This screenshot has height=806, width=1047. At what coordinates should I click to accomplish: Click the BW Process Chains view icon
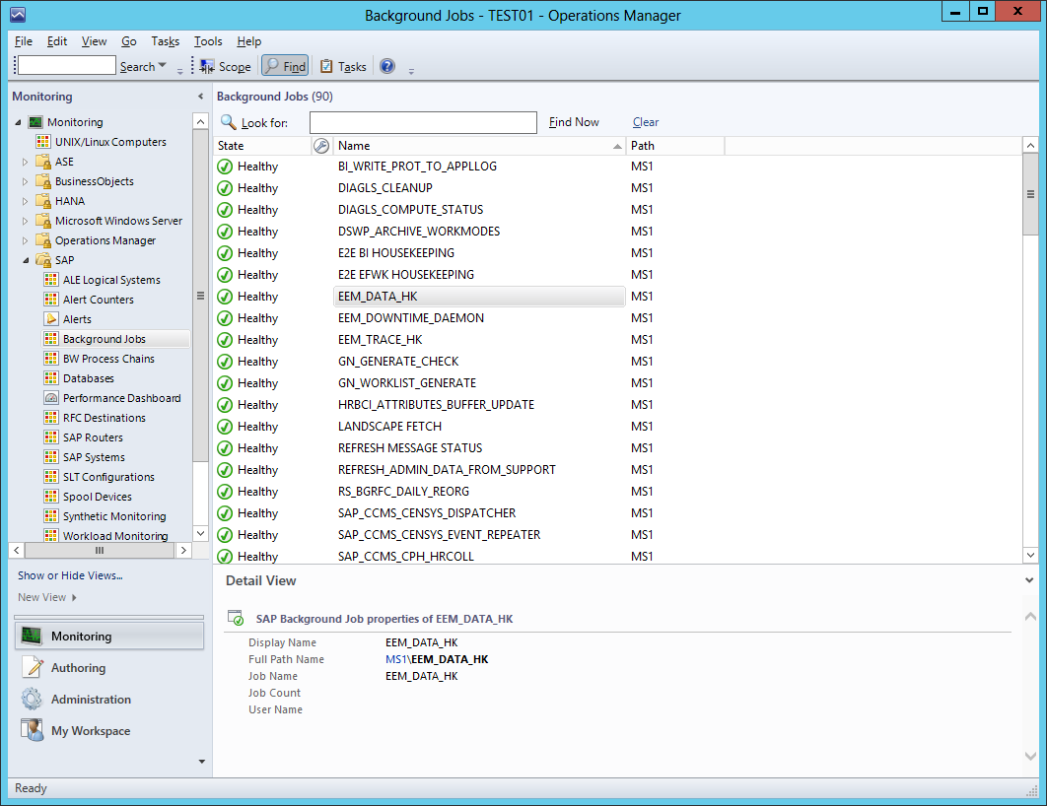click(x=50, y=359)
